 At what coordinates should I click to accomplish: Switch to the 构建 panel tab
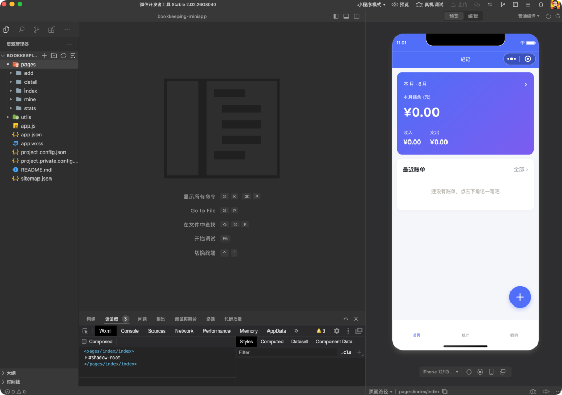pos(91,319)
